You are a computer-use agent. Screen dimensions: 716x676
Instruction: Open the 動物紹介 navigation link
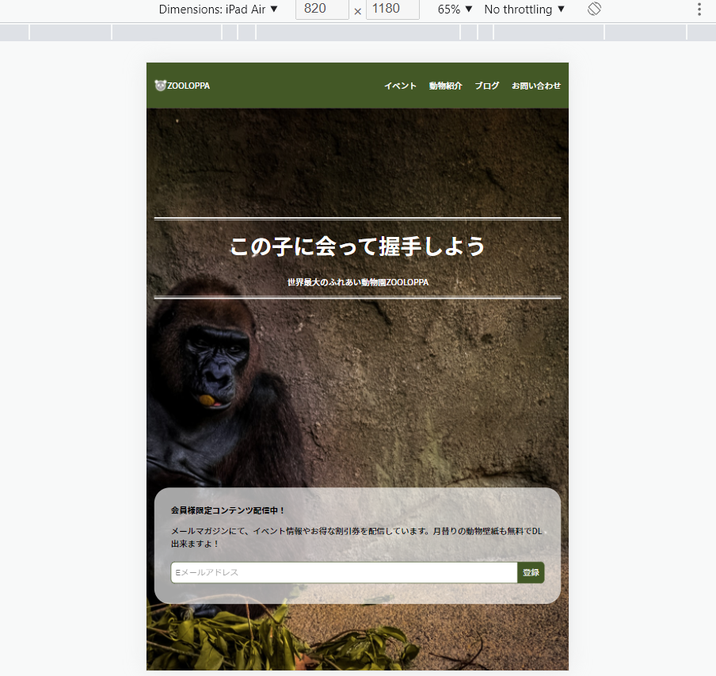pos(446,86)
